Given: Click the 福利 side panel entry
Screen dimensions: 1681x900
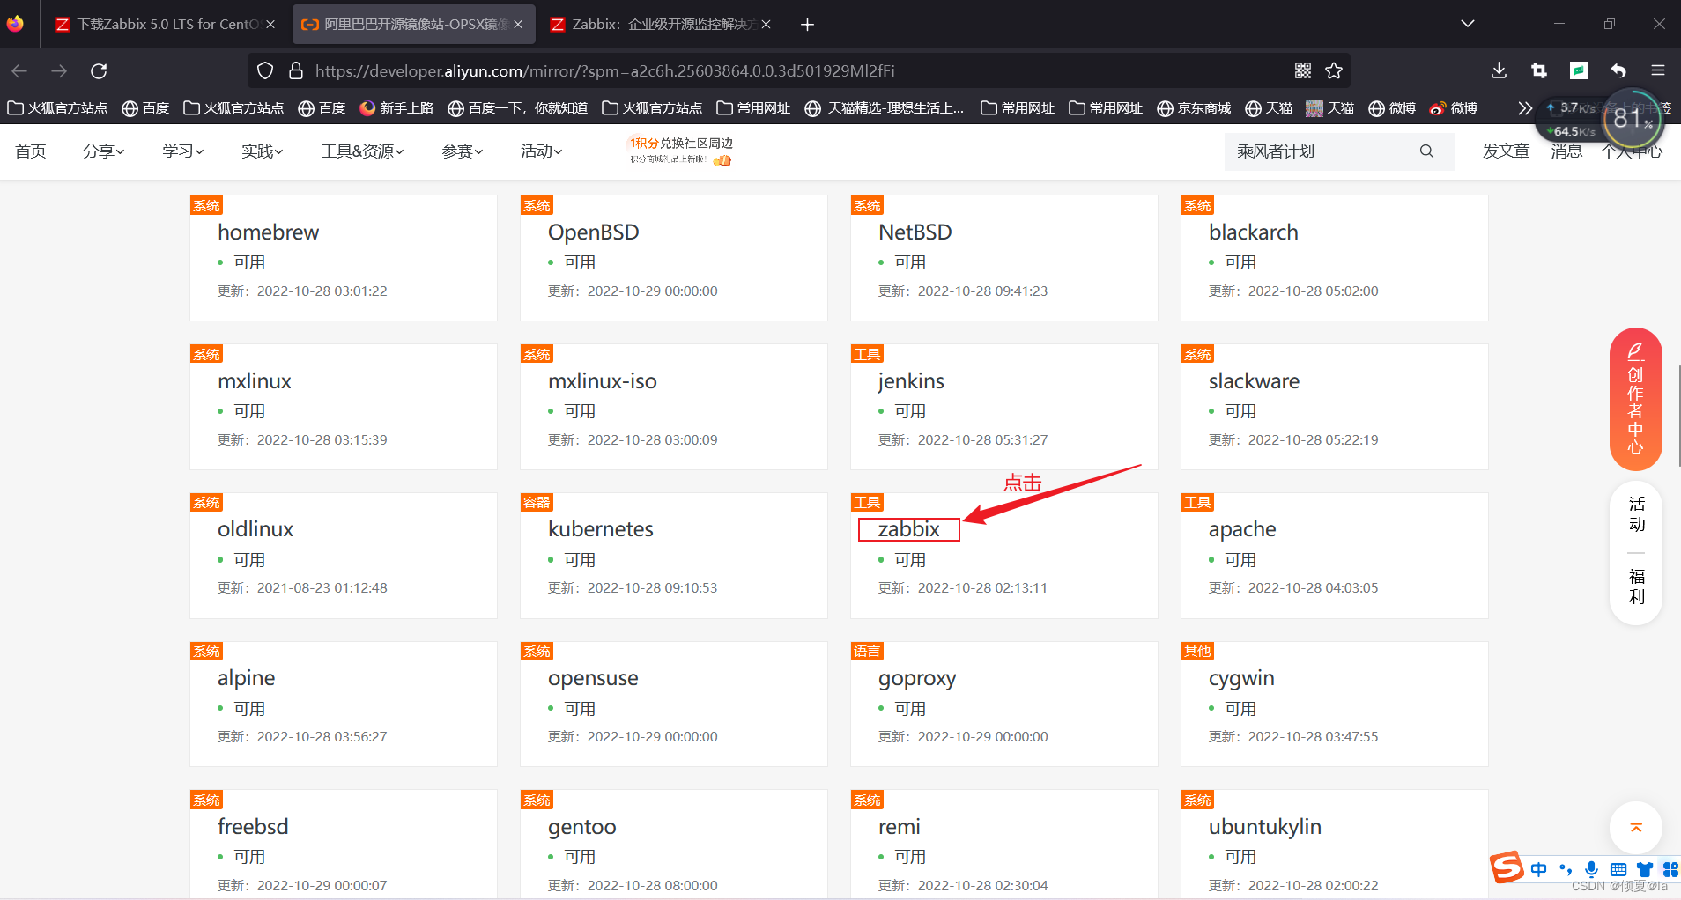Looking at the screenshot, I should pyautogui.click(x=1637, y=586).
